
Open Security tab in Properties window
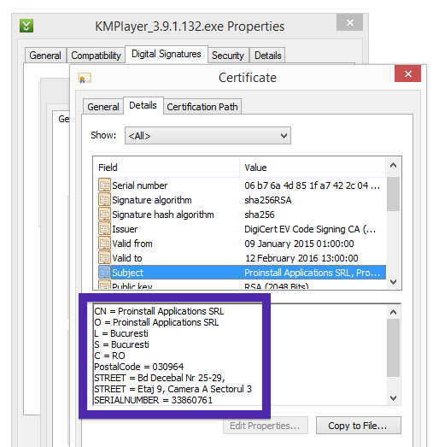pos(228,56)
